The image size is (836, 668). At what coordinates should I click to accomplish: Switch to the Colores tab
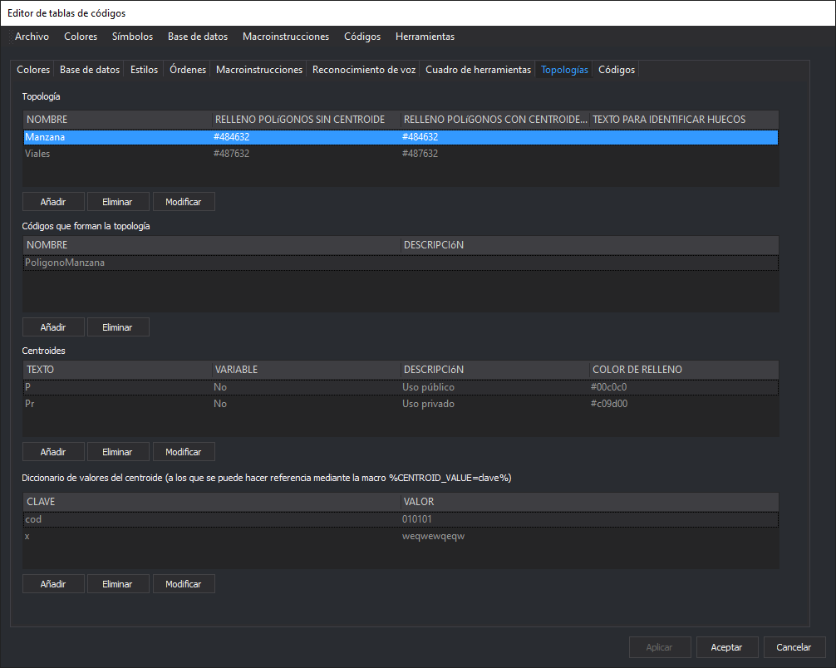33,70
